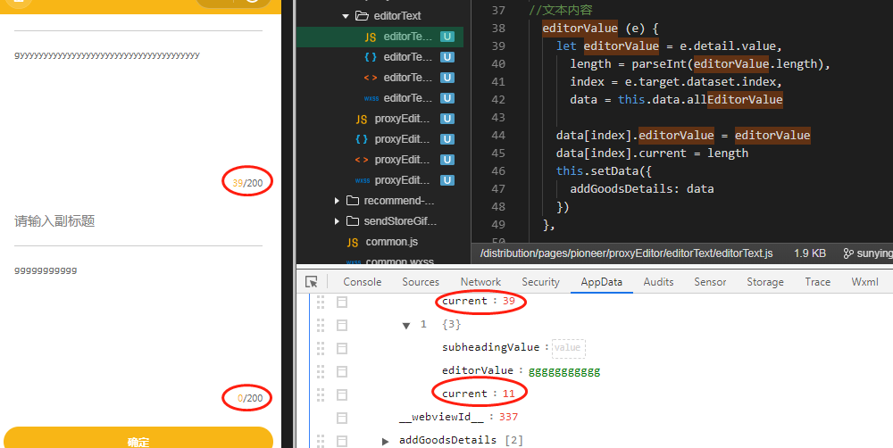Click the current value 39
Image resolution: width=893 pixels, height=448 pixels.
509,301
